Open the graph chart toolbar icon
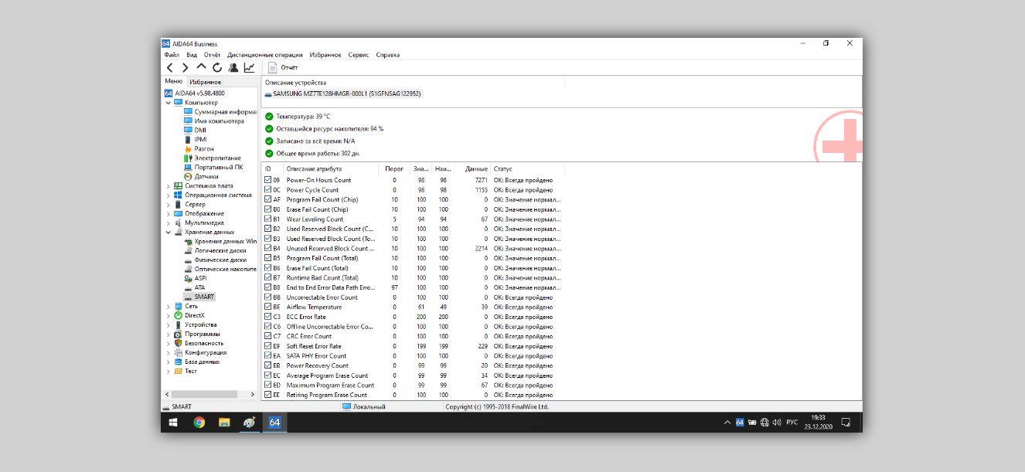 249,68
